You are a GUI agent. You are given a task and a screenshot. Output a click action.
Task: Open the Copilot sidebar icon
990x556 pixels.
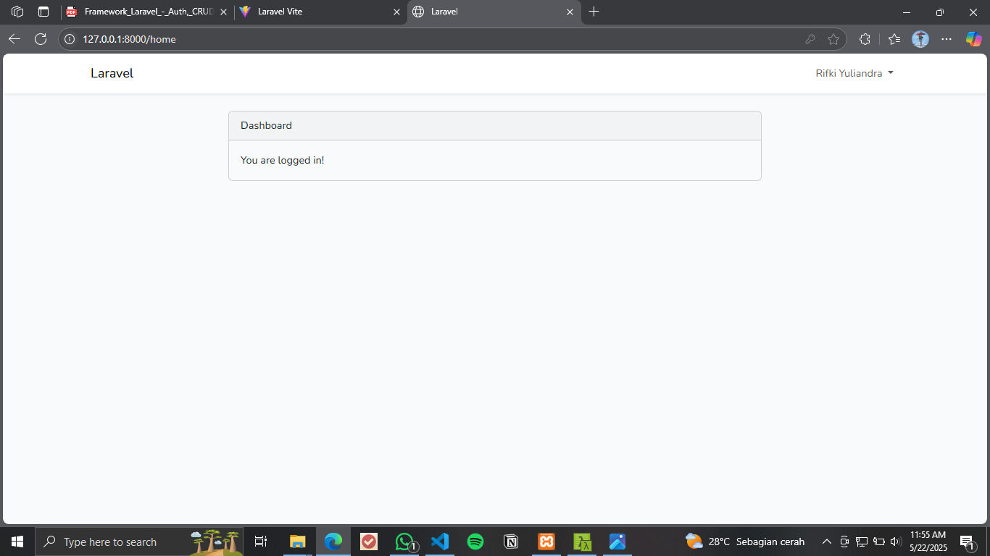(973, 39)
